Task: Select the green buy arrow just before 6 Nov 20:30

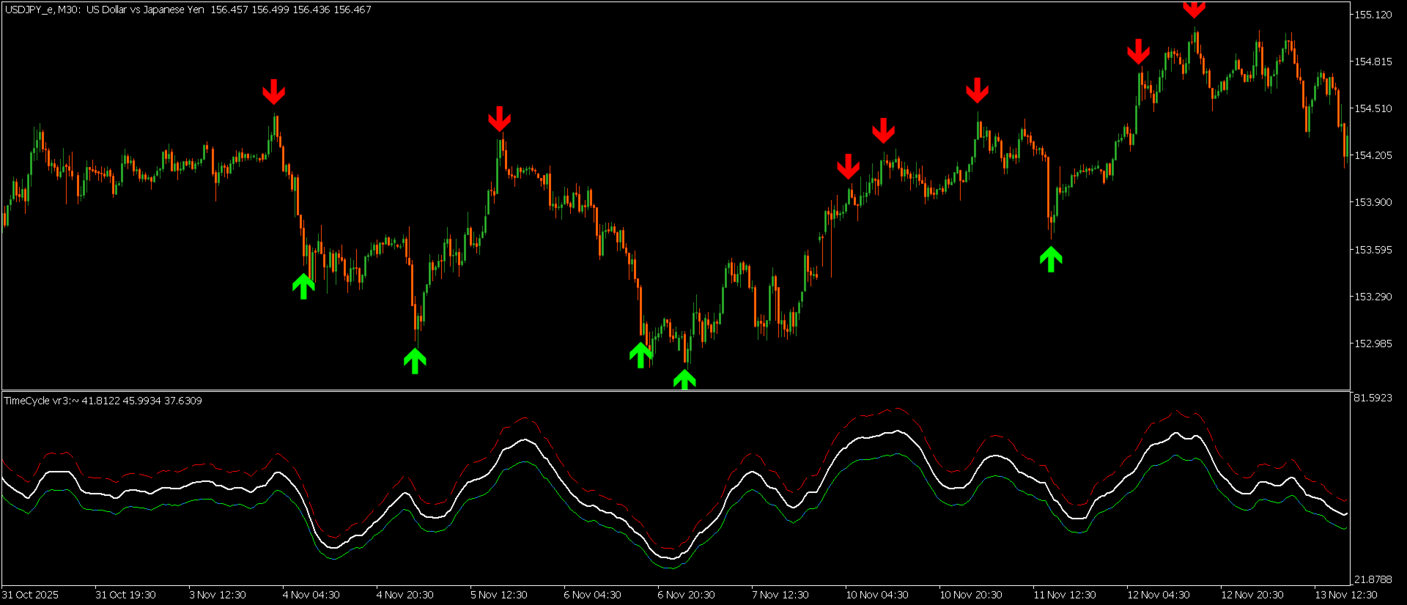Action: click(641, 355)
